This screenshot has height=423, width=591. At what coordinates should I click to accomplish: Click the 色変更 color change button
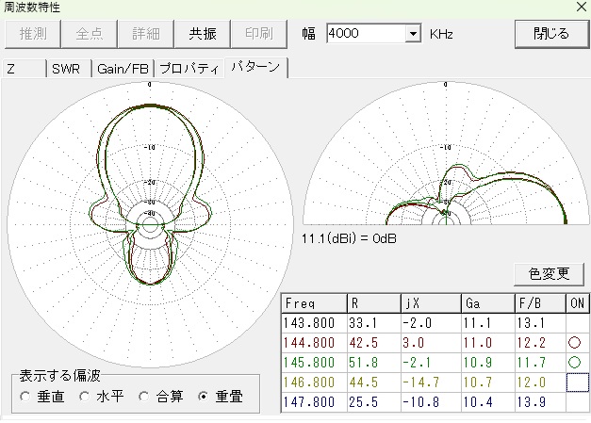(550, 274)
